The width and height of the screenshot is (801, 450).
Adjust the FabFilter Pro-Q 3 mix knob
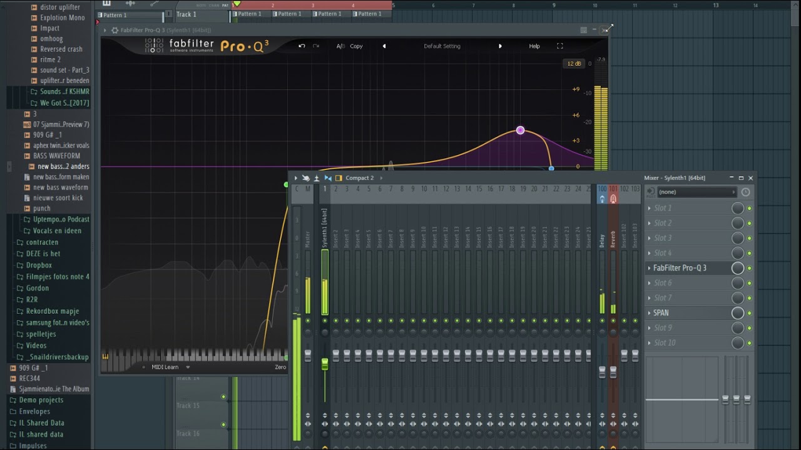(x=738, y=268)
